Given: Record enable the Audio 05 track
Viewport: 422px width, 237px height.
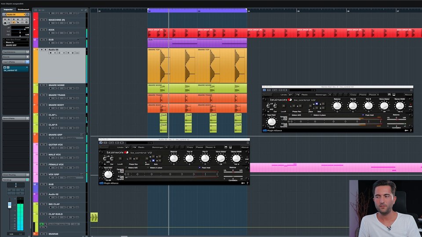Looking at the screenshot, I should point(51,53).
